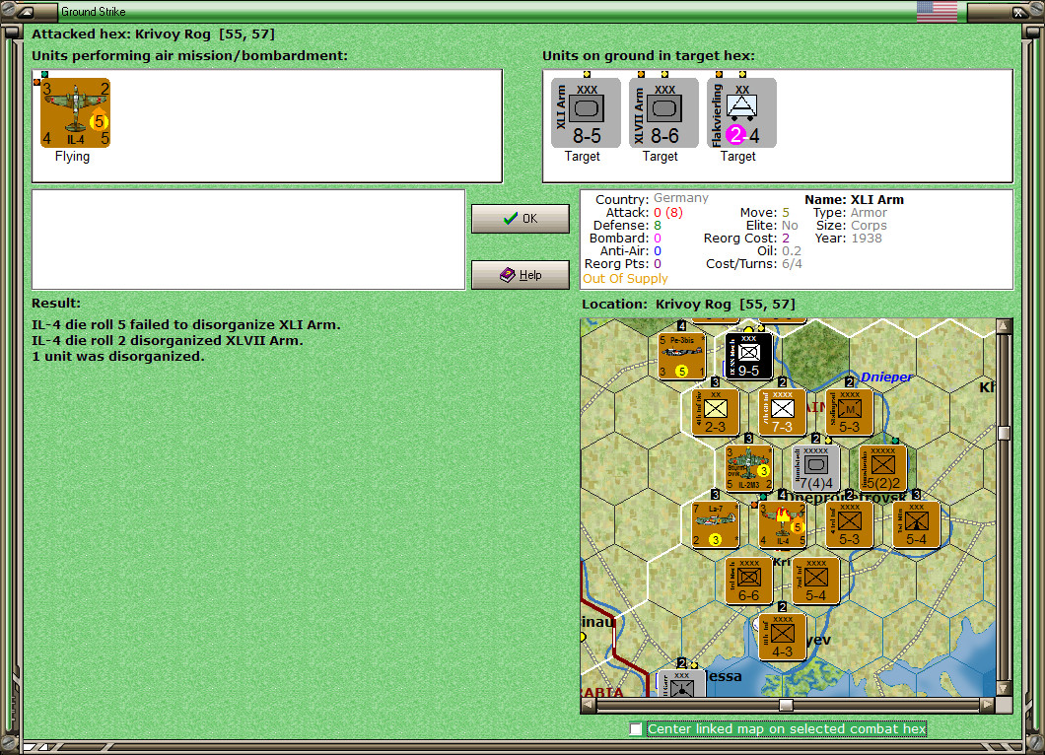The height and width of the screenshot is (755, 1045).
Task: Close the Ground Strike window via the corner button
Action: 1019,11
